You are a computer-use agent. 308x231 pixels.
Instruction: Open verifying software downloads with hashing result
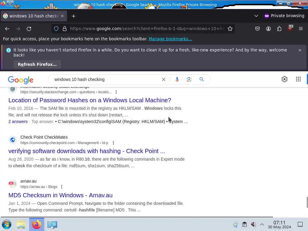coord(87,151)
